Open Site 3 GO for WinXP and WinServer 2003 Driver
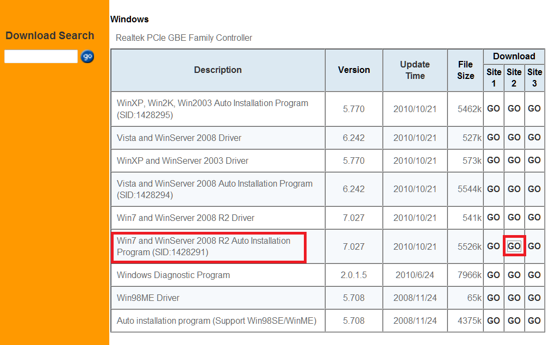 click(534, 161)
